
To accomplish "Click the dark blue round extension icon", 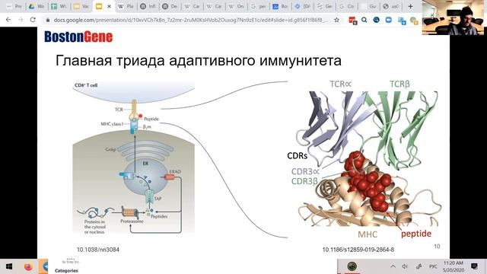I will pos(377,20).
